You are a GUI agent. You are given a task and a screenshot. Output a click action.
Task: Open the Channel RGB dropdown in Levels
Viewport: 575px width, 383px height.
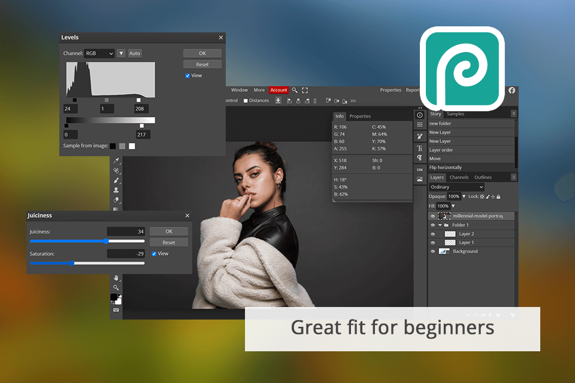[99, 53]
